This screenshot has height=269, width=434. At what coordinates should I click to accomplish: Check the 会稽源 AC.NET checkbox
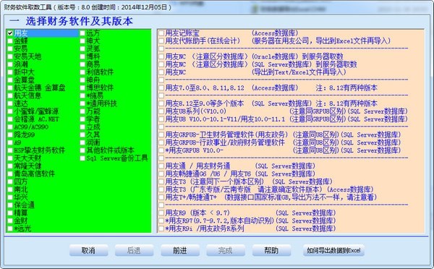coord(10,119)
